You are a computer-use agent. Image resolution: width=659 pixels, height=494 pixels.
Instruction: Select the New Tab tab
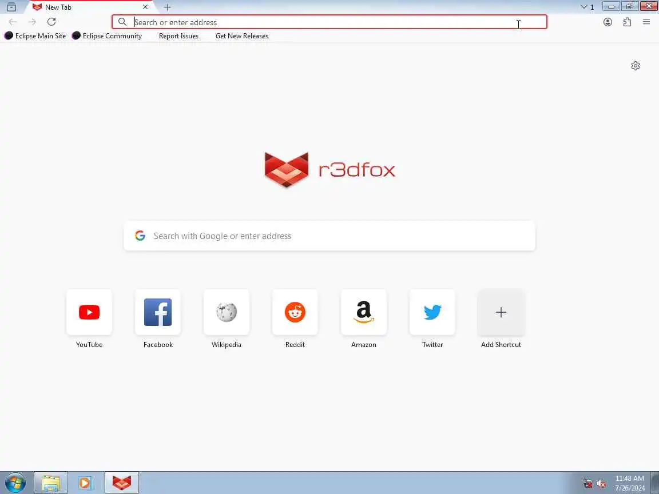pos(90,7)
